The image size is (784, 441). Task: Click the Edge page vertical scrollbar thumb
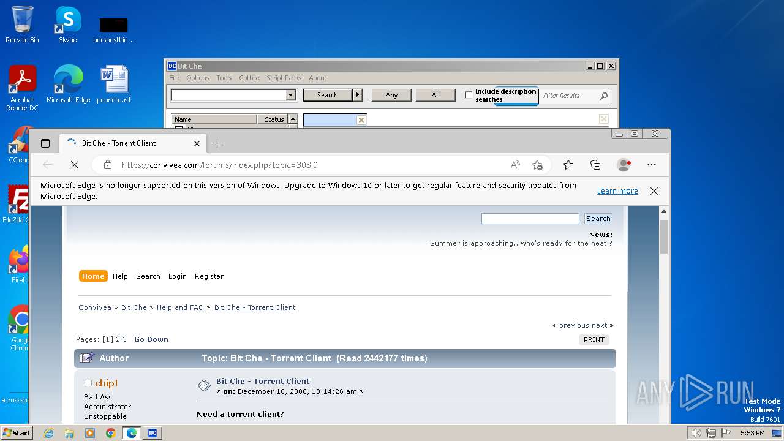(664, 237)
